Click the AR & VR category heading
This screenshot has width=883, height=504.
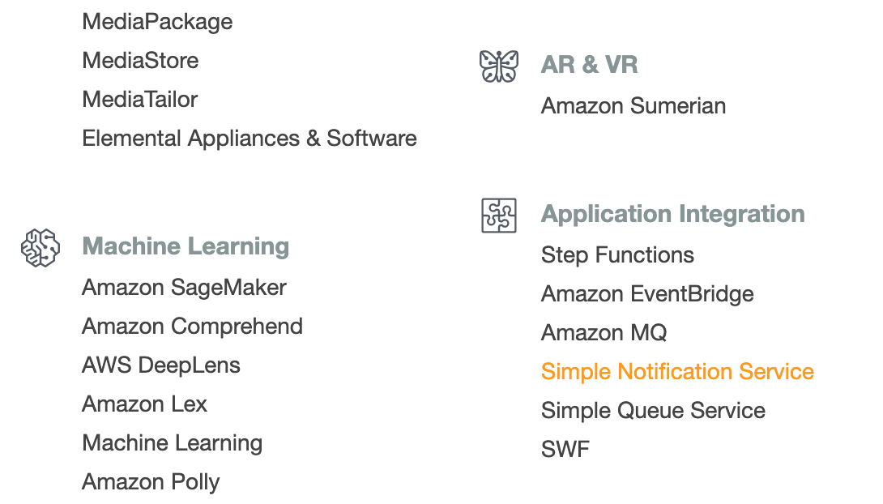(589, 65)
